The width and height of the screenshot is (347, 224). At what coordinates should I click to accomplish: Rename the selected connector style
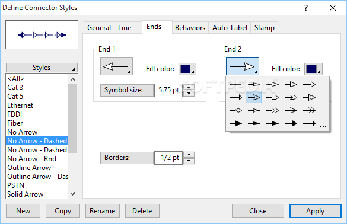(x=103, y=211)
